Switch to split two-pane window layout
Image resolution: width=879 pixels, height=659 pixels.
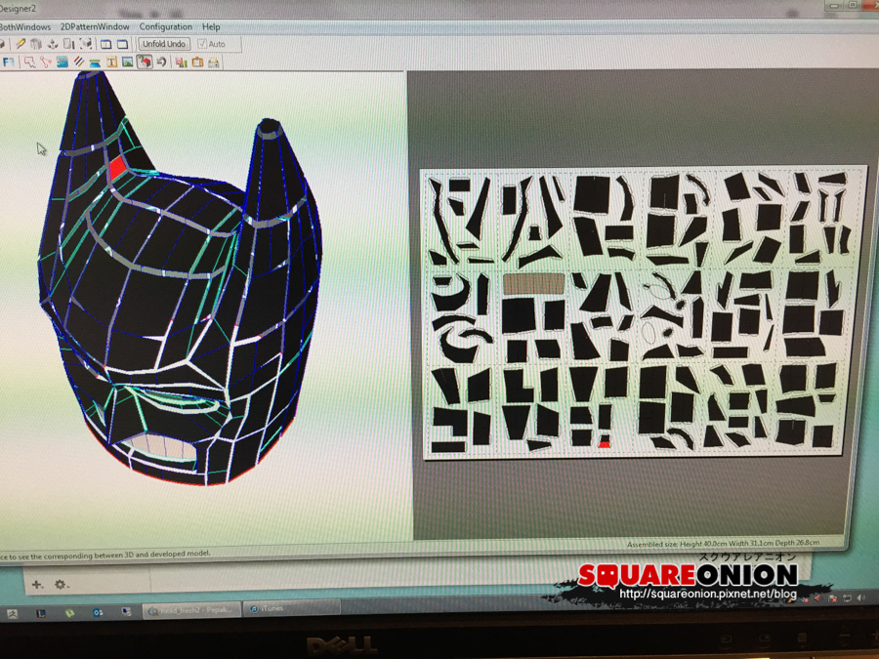(105, 44)
